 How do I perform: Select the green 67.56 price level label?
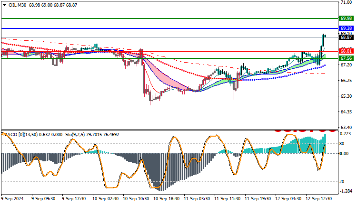pyautogui.click(x=346, y=58)
